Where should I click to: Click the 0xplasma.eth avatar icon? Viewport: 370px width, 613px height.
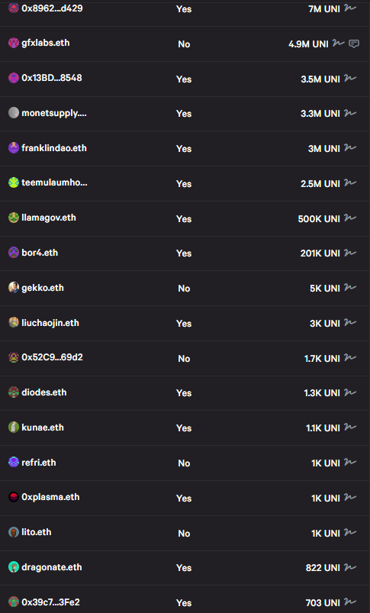tap(14, 497)
